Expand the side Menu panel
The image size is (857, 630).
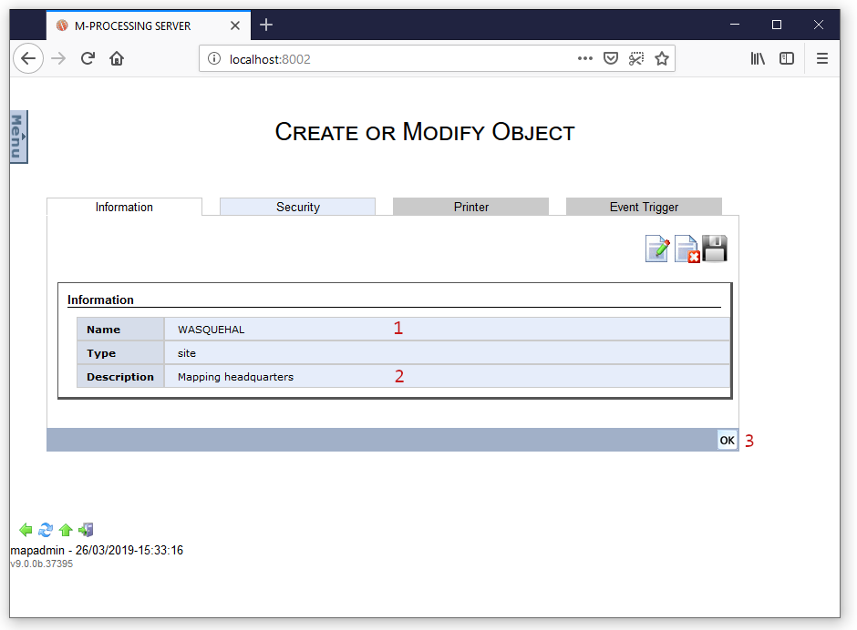tap(18, 137)
